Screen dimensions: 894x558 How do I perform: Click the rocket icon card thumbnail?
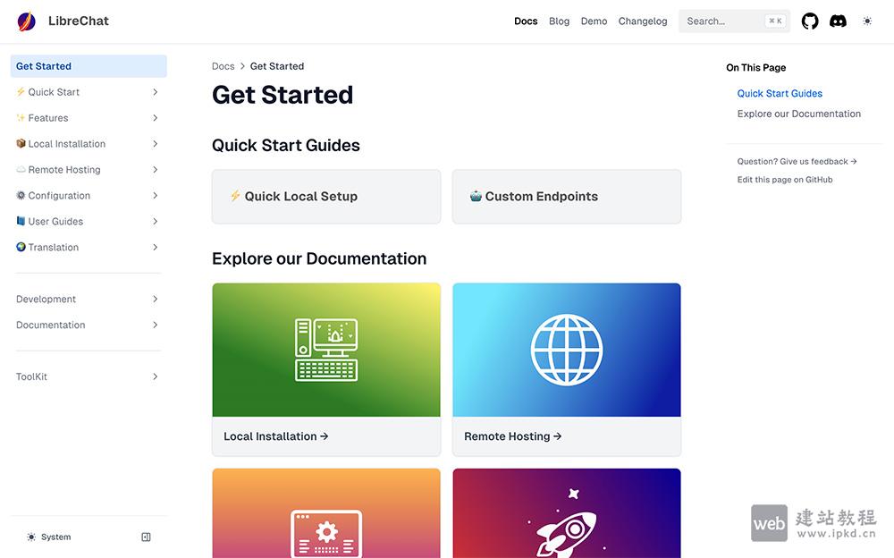pyautogui.click(x=567, y=523)
